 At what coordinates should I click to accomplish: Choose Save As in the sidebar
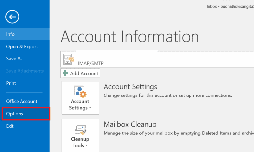pos(24,58)
